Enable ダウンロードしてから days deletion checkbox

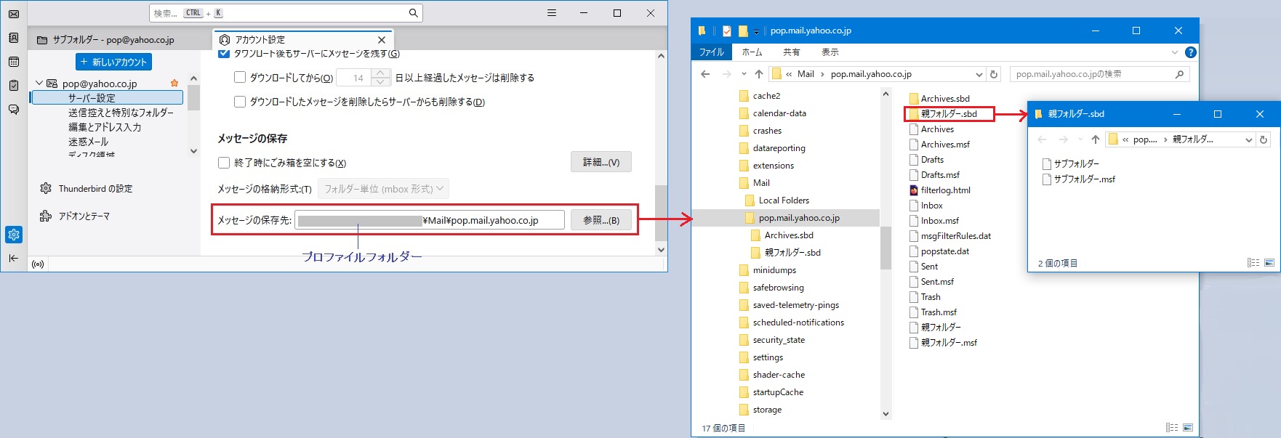tap(240, 78)
